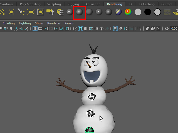The width and height of the screenshot is (178, 133).
Task: Toggle the viewport grid display
Action: 35,29
